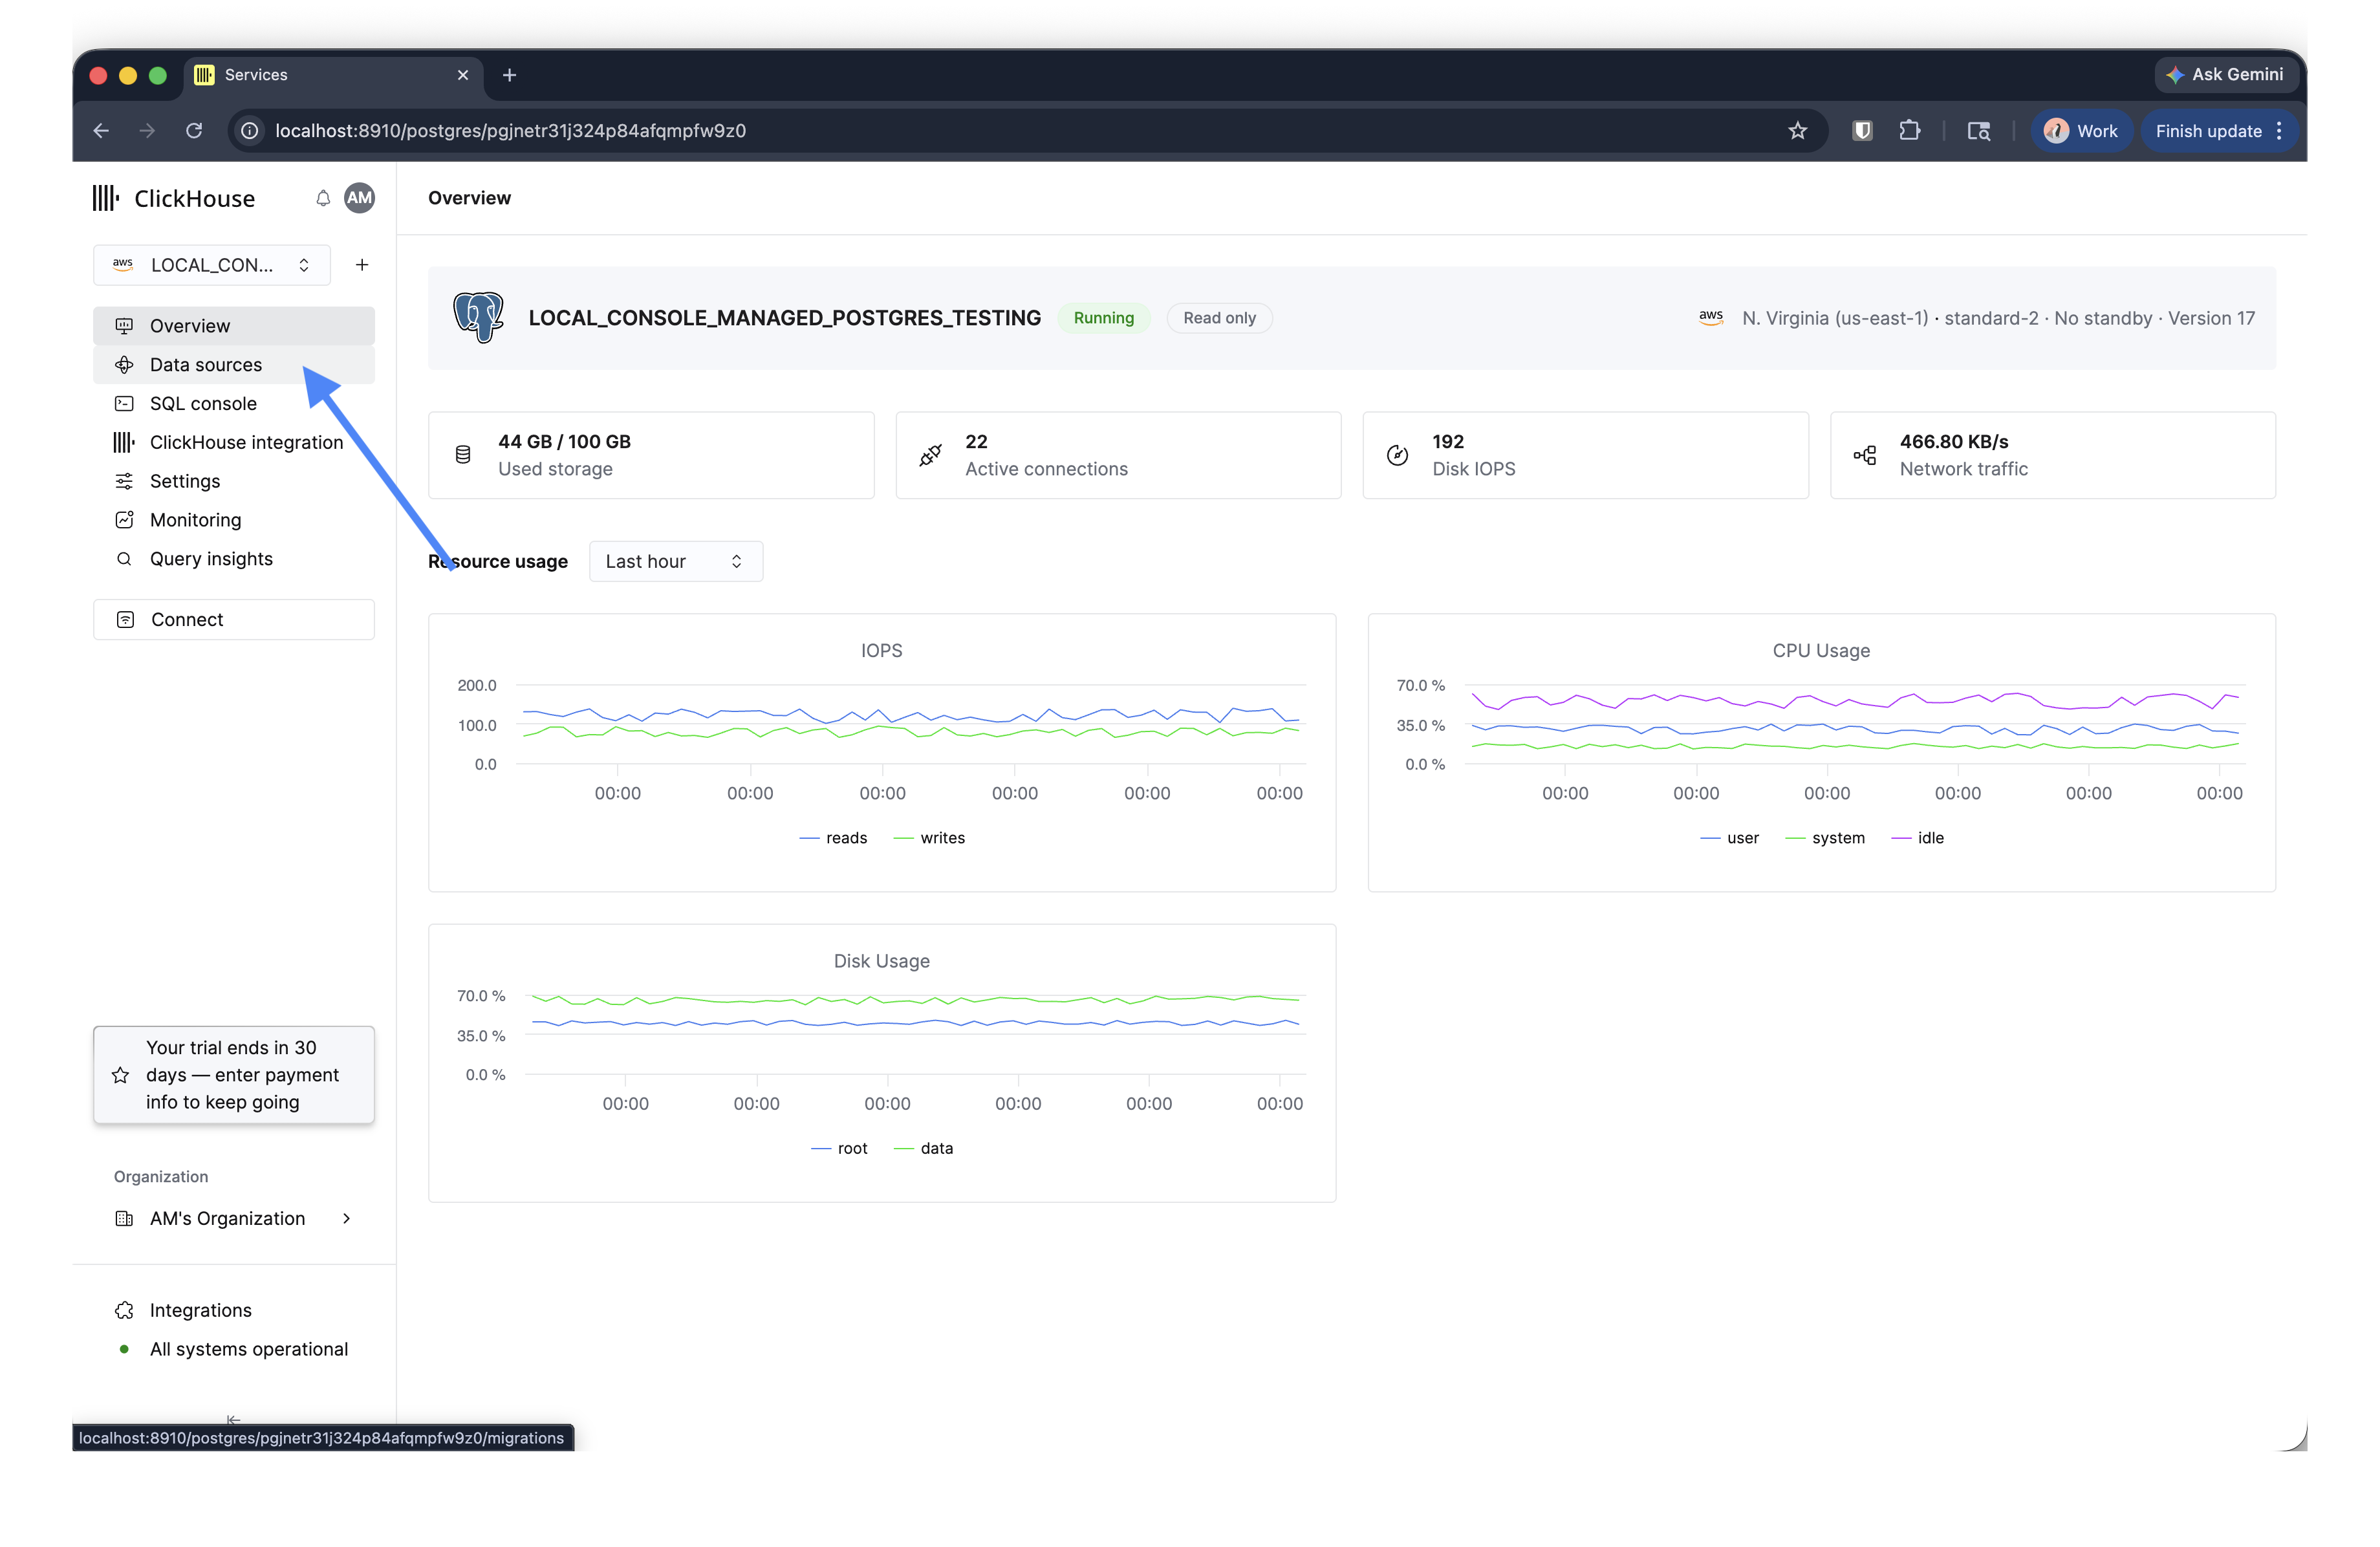Go to Overview in the sidebar

[x=234, y=326]
